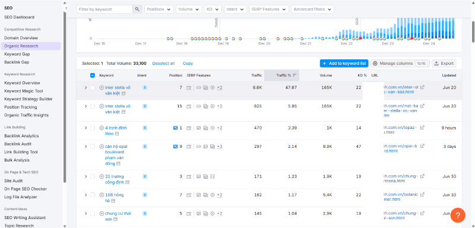
Task: Click the intent I badge in căn hộ opal row
Action: click(145, 147)
